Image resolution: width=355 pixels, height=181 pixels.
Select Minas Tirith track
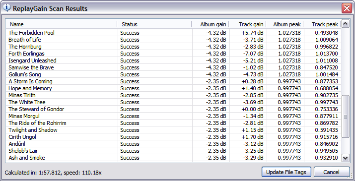pyautogui.click(x=173, y=95)
